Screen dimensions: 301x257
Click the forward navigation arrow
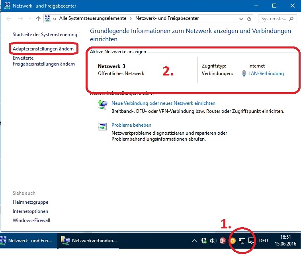tap(21, 19)
